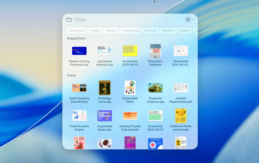Open Passive Cooling Principles.key
The height and width of the screenshot is (163, 259).
pos(79,56)
